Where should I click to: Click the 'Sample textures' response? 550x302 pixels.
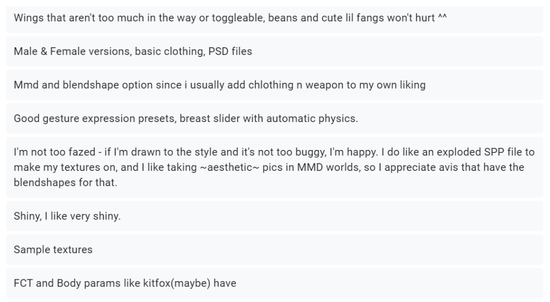(53, 250)
